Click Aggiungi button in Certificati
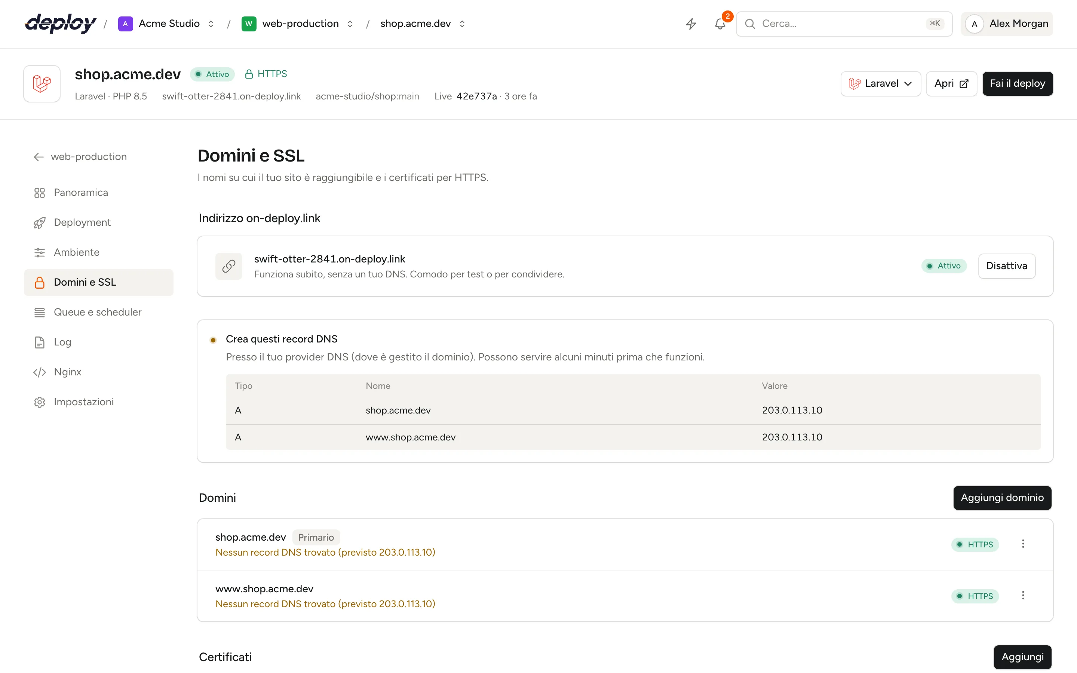The height and width of the screenshot is (673, 1077). click(1022, 657)
